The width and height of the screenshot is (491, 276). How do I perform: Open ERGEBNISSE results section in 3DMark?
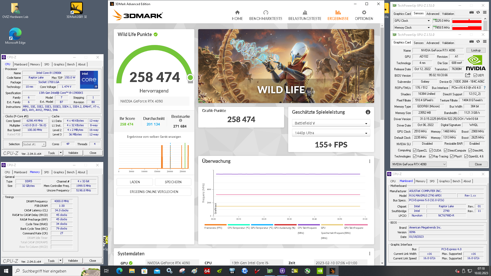click(338, 15)
